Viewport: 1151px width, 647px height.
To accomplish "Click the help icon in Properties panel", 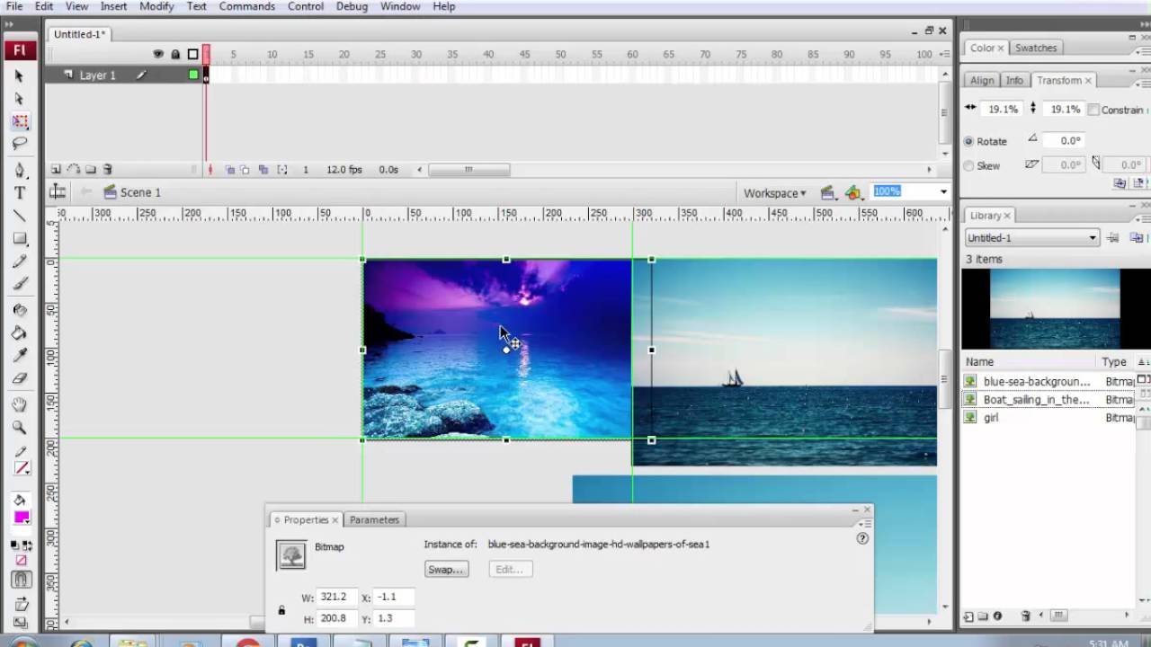I will point(862,538).
